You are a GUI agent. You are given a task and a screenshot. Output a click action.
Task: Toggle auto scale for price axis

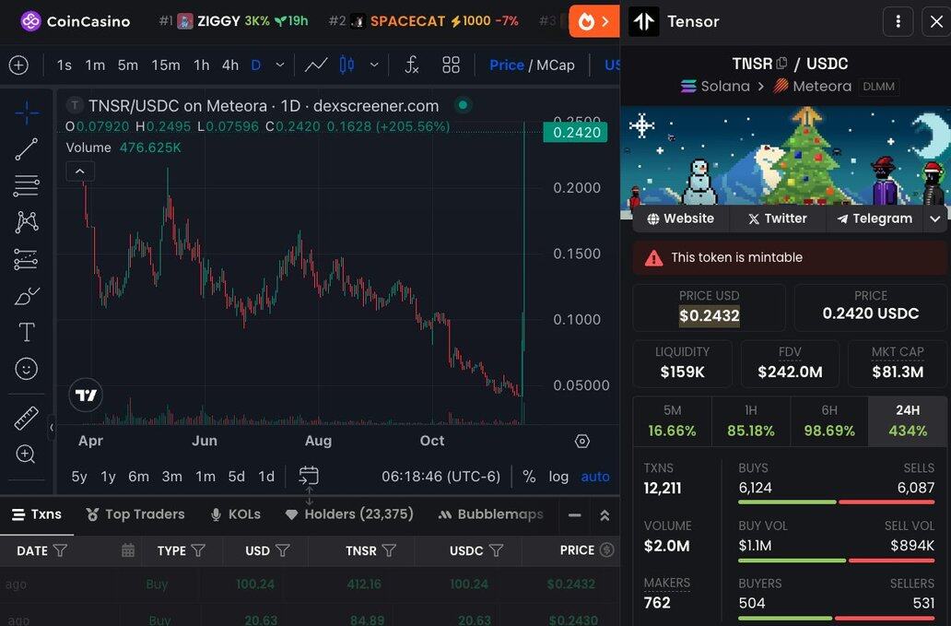click(x=595, y=477)
